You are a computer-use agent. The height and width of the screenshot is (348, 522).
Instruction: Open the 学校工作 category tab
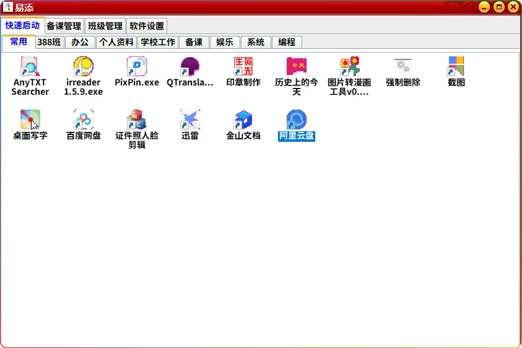(x=158, y=42)
